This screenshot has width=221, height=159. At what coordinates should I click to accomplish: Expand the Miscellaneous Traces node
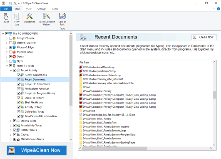11,139
